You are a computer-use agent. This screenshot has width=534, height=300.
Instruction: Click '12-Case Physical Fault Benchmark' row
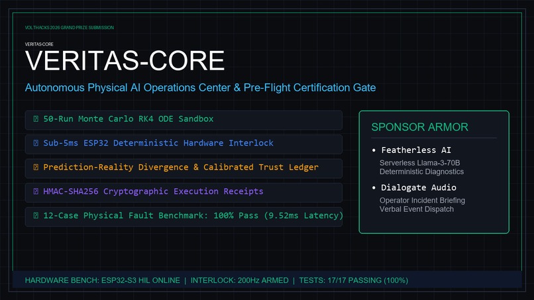coord(184,217)
